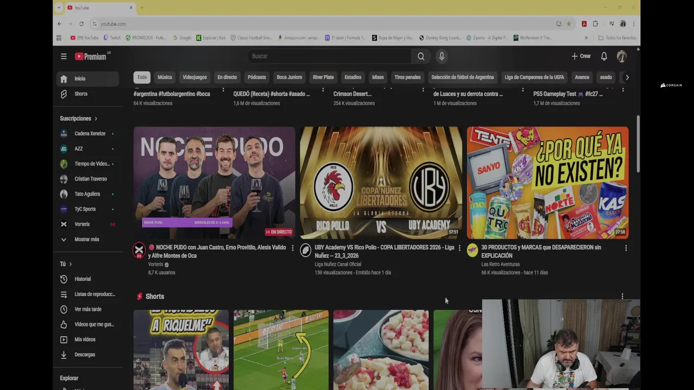Open the notifications bell
This screenshot has width=694, height=390.
click(604, 56)
